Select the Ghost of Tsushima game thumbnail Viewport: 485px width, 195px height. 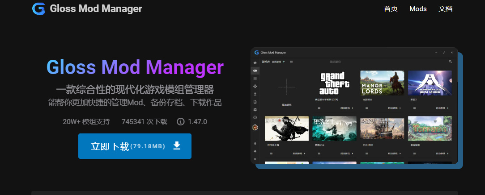coord(287,129)
